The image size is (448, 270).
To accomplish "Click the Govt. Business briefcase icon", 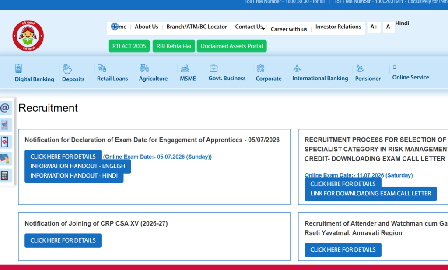I will 213,68.
